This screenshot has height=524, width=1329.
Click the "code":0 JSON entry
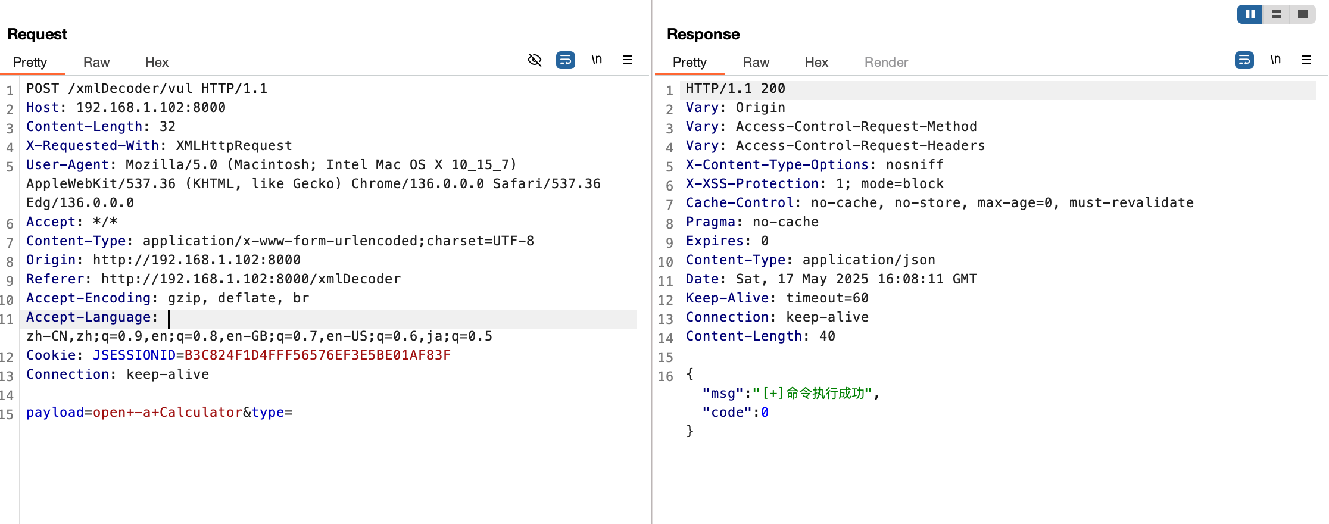[x=735, y=413]
